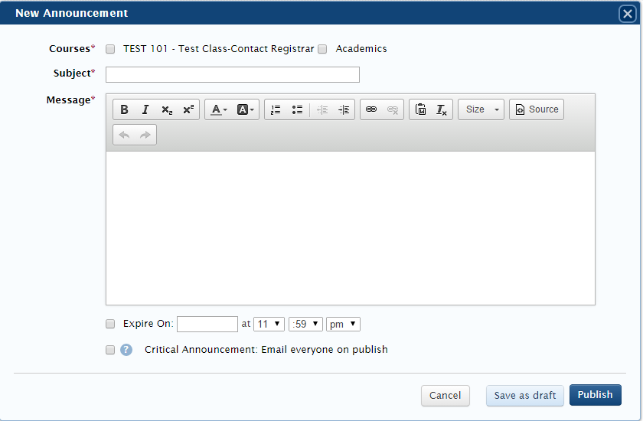Insert a numbered list

click(x=276, y=109)
